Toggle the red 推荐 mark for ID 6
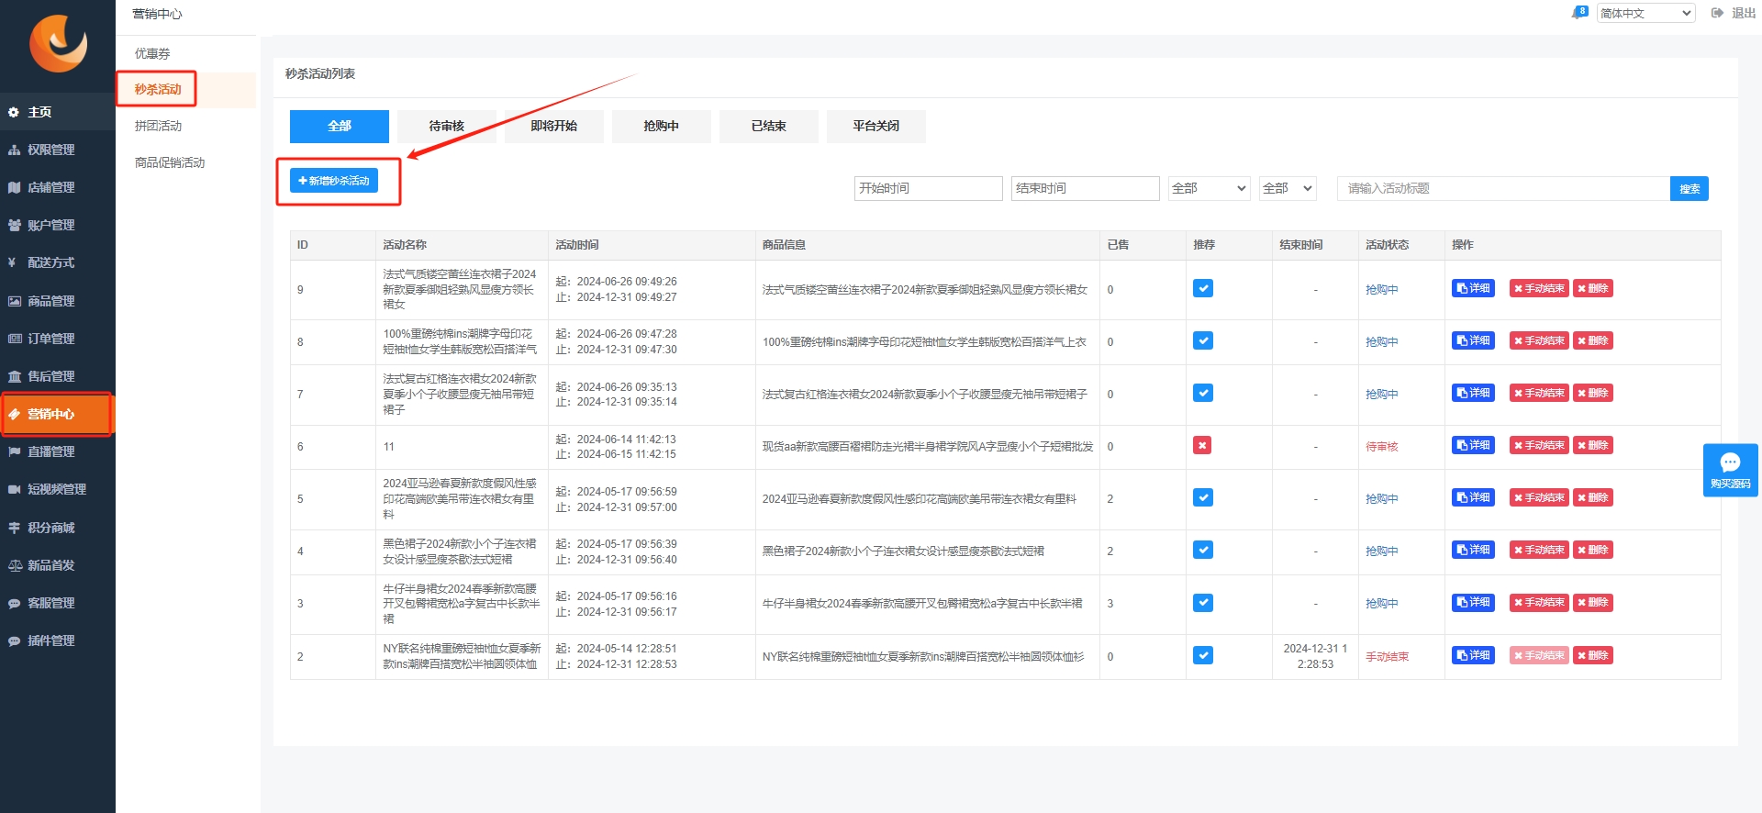This screenshot has width=1762, height=813. click(1202, 445)
